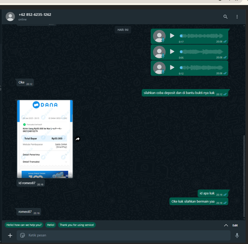Click sender avatar on 0:12 voice note
This screenshot has width=248, height=244.
[x=159, y=68]
